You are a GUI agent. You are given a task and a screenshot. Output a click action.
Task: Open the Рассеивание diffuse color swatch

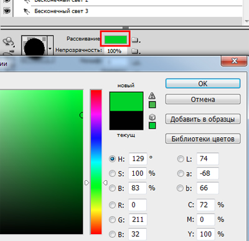(115, 40)
